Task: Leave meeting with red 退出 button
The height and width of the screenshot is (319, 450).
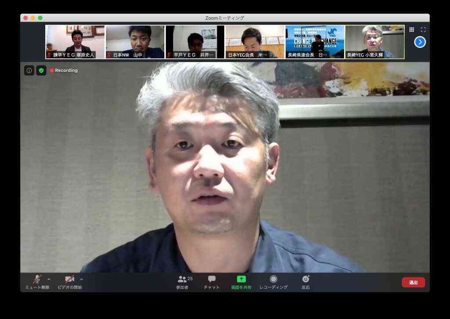Action: pos(413,282)
